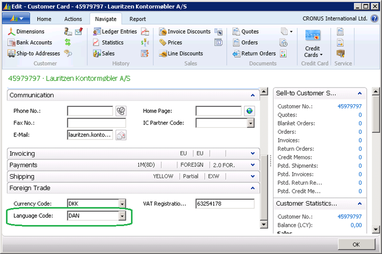
Task: Collapse the Sell-to Customer factbox
Action: (360, 93)
